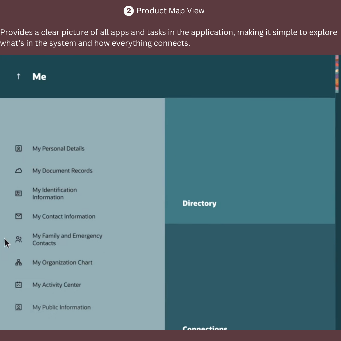Viewport: 341px width, 341px height.
Task: Click the My Public Information person icon
Action: 18,307
